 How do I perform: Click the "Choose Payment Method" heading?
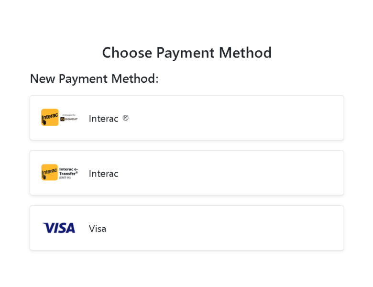186,53
